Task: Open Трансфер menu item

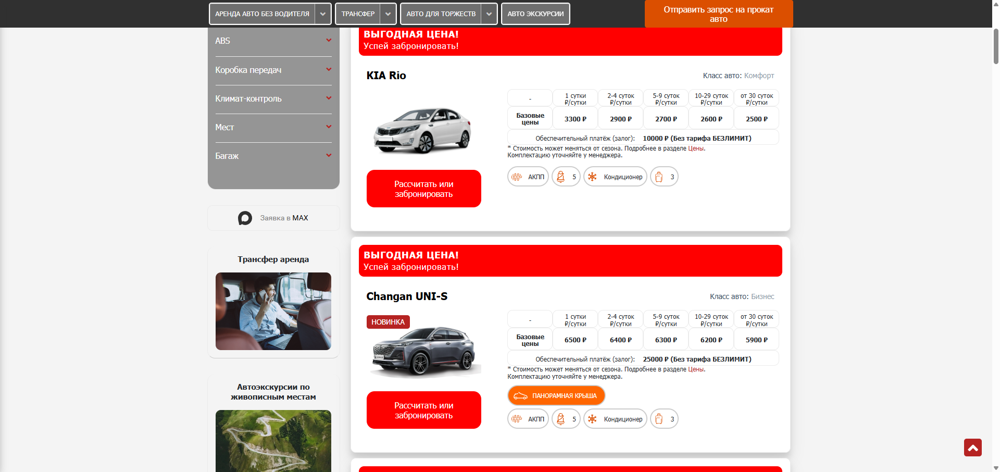Action: [358, 14]
